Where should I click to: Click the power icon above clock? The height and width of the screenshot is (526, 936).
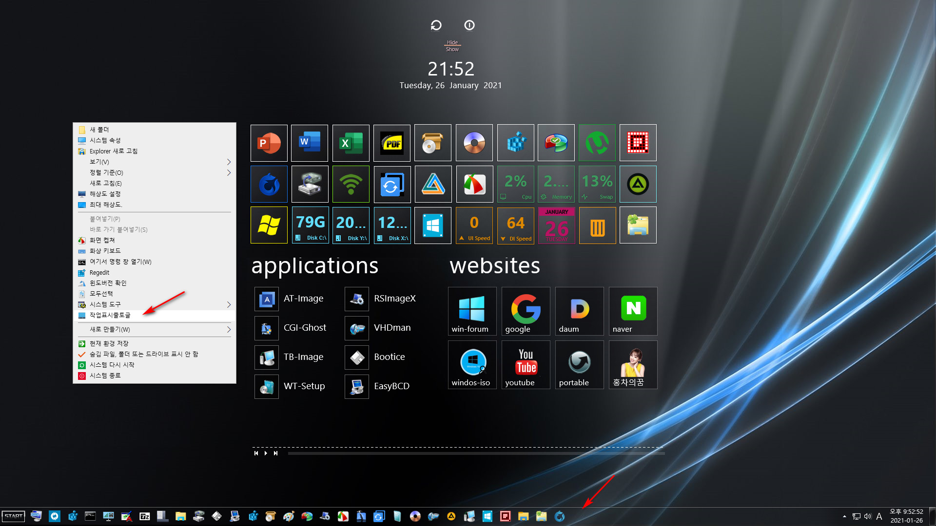[x=469, y=25]
